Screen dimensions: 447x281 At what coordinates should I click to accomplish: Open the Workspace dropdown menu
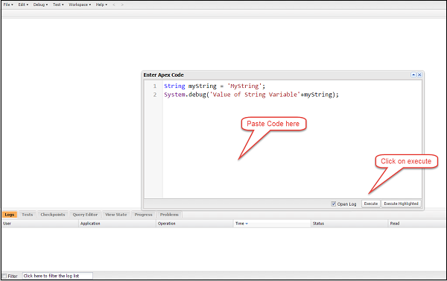click(x=80, y=4)
